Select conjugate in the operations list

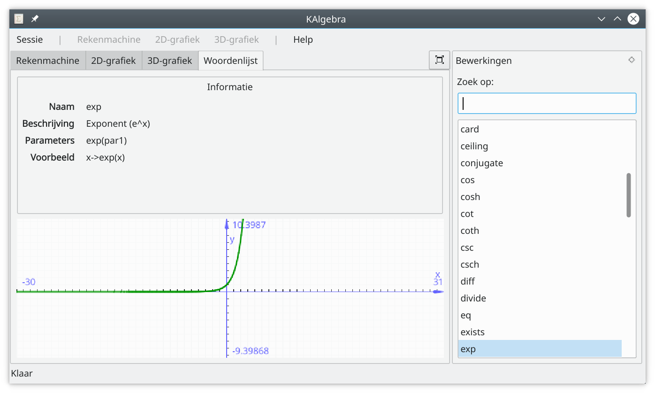pyautogui.click(x=540, y=163)
